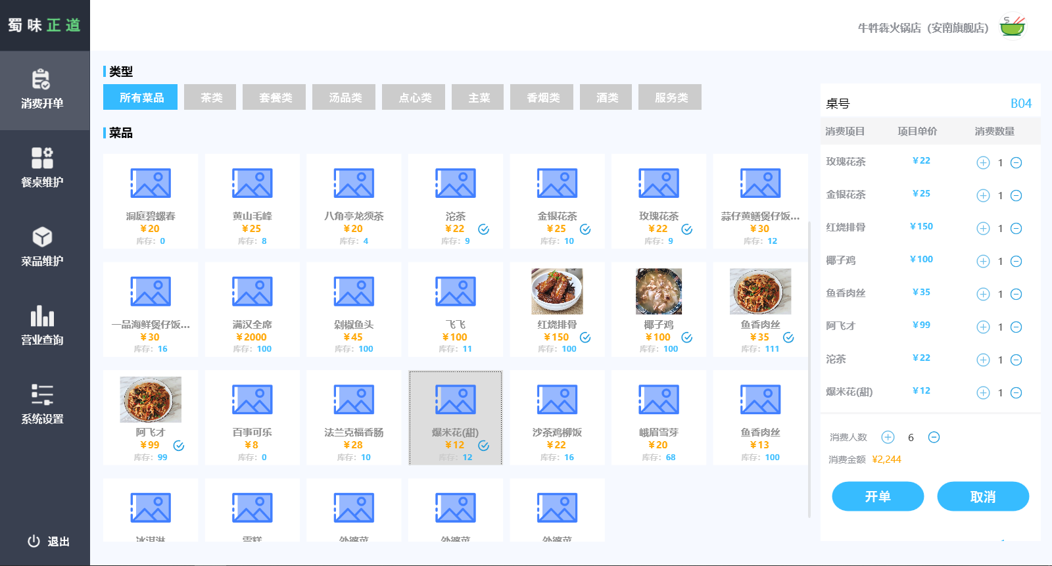Click the 红烧排骨 dish photo
The image size is (1052, 566).
(557, 291)
